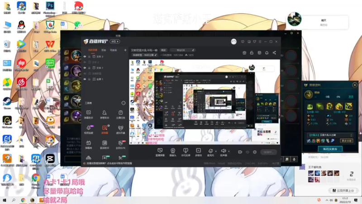Viewport: 362px width, 204px height.
Task: Select the 全屏 1 source row
Action: tap(105, 79)
